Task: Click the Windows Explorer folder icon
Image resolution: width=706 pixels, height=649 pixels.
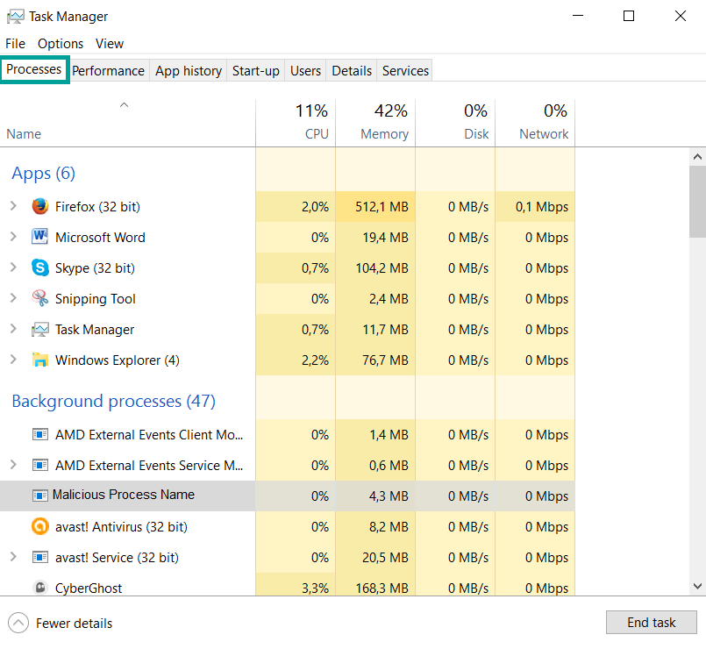Action: click(x=40, y=360)
